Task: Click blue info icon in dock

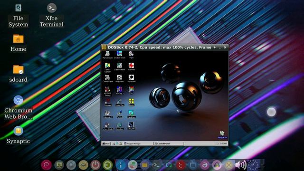Action: 120,165
